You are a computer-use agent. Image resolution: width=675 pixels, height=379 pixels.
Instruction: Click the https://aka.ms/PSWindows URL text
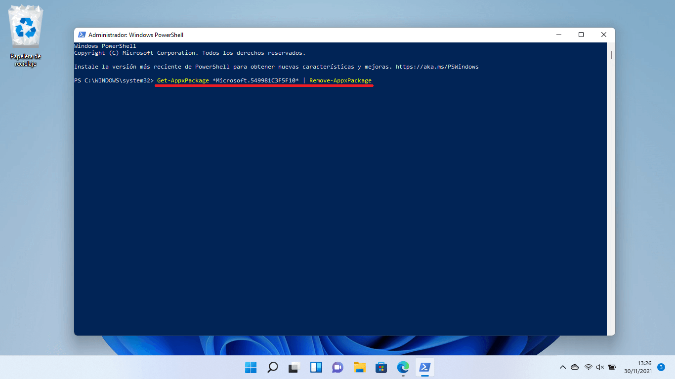437,67
